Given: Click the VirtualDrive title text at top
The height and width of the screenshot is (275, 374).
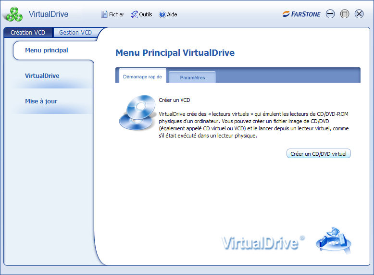Looking at the screenshot, I should 49,14.
